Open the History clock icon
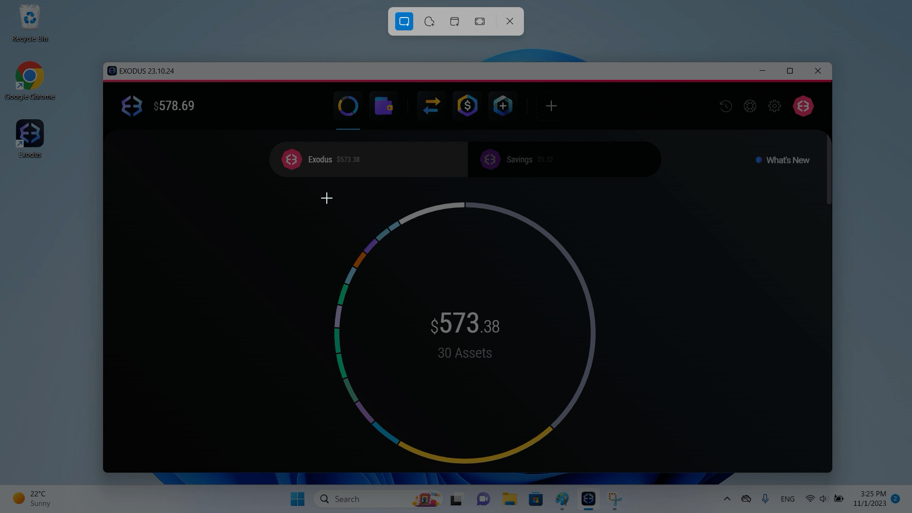 tap(726, 106)
